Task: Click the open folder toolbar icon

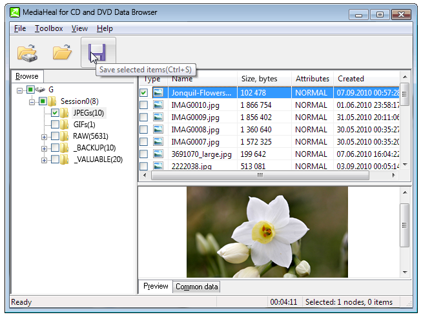Action: (x=62, y=53)
